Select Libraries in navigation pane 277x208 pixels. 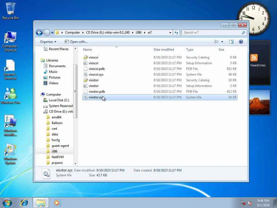pyautogui.click(x=50, y=60)
